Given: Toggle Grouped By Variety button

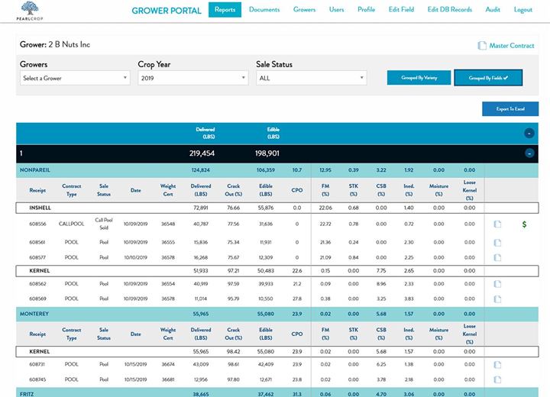Looking at the screenshot, I should [x=419, y=78].
